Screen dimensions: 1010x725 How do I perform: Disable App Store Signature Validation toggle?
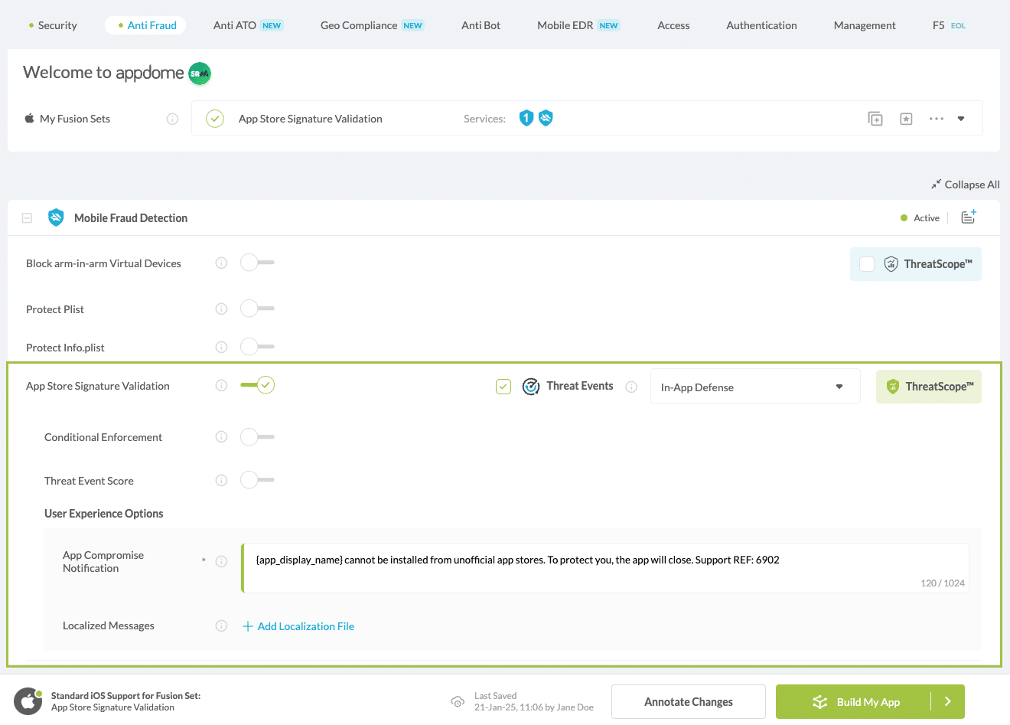(258, 385)
